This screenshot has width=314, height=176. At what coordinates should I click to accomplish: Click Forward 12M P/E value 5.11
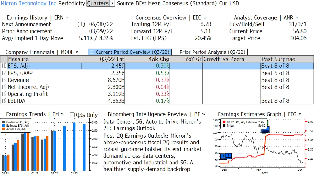206,31
